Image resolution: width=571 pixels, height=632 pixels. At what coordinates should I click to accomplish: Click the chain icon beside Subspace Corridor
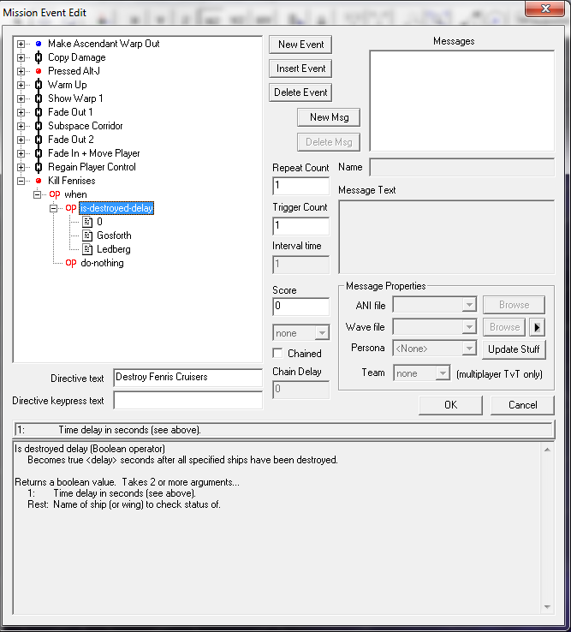pyautogui.click(x=39, y=126)
